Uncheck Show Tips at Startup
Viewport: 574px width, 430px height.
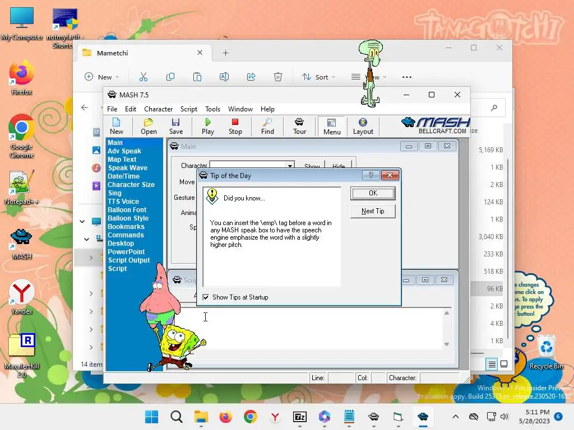point(206,297)
